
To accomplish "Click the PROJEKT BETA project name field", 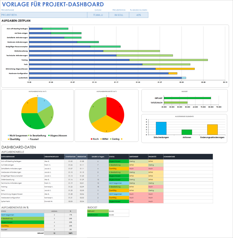I will (44, 15).
